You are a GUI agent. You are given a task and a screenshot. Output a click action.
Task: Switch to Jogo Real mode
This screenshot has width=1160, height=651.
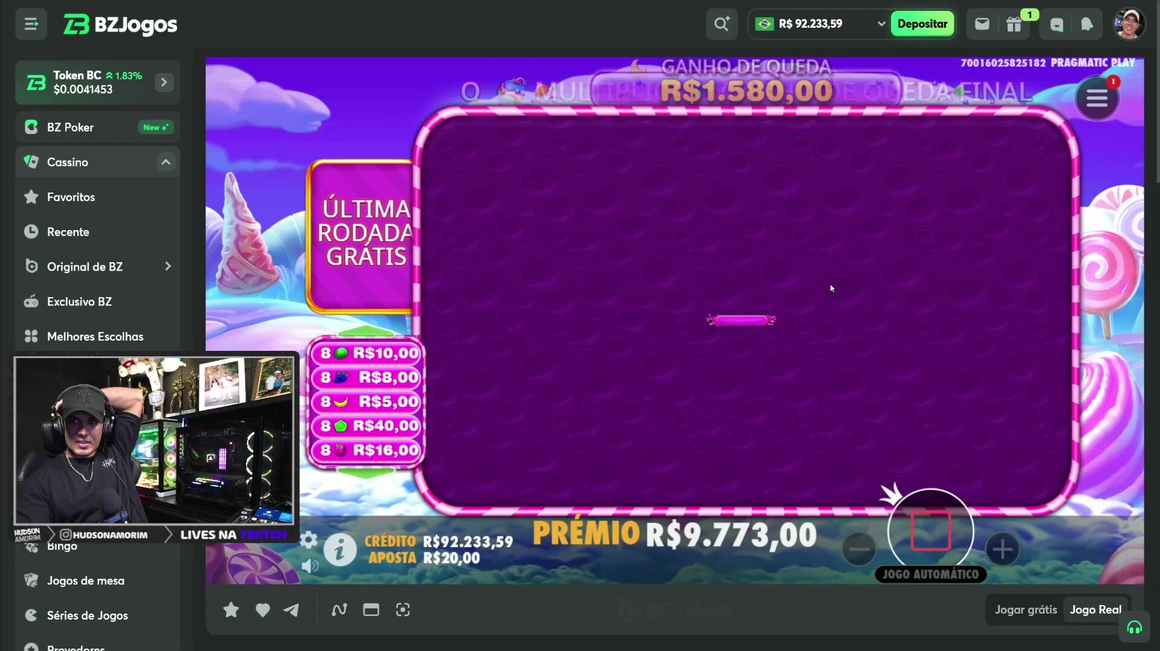click(x=1095, y=610)
